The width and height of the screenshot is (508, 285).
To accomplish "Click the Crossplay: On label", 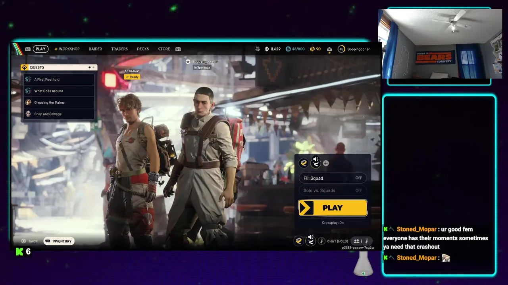I will (333, 223).
